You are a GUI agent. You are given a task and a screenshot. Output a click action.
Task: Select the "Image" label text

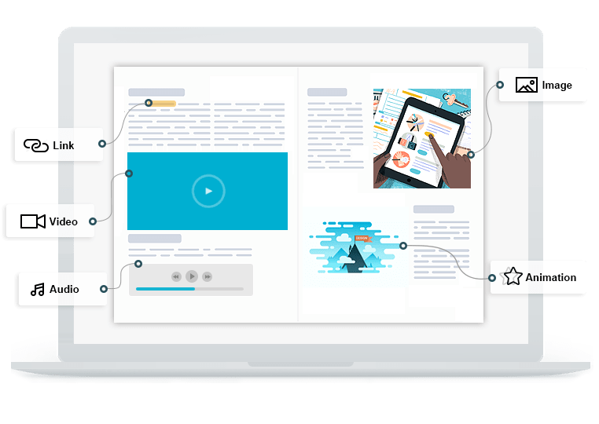557,85
